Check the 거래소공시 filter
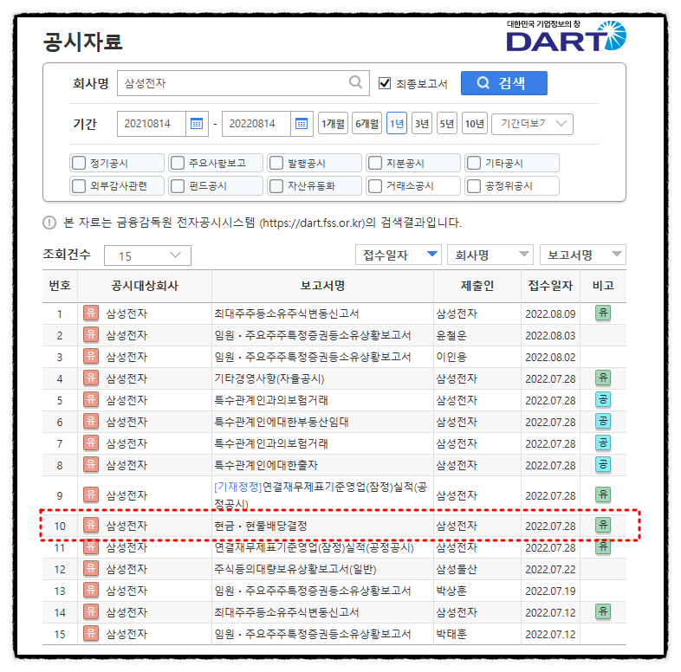This screenshot has width=681, height=672. pos(375,186)
